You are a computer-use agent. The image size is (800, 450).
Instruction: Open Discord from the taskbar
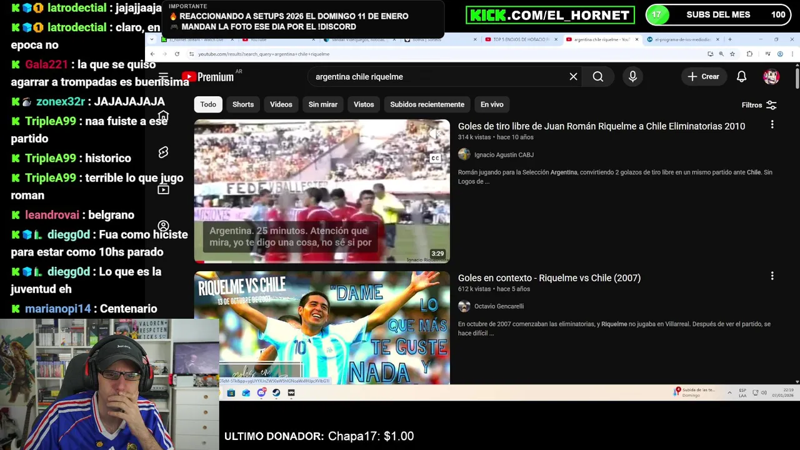[x=261, y=392]
